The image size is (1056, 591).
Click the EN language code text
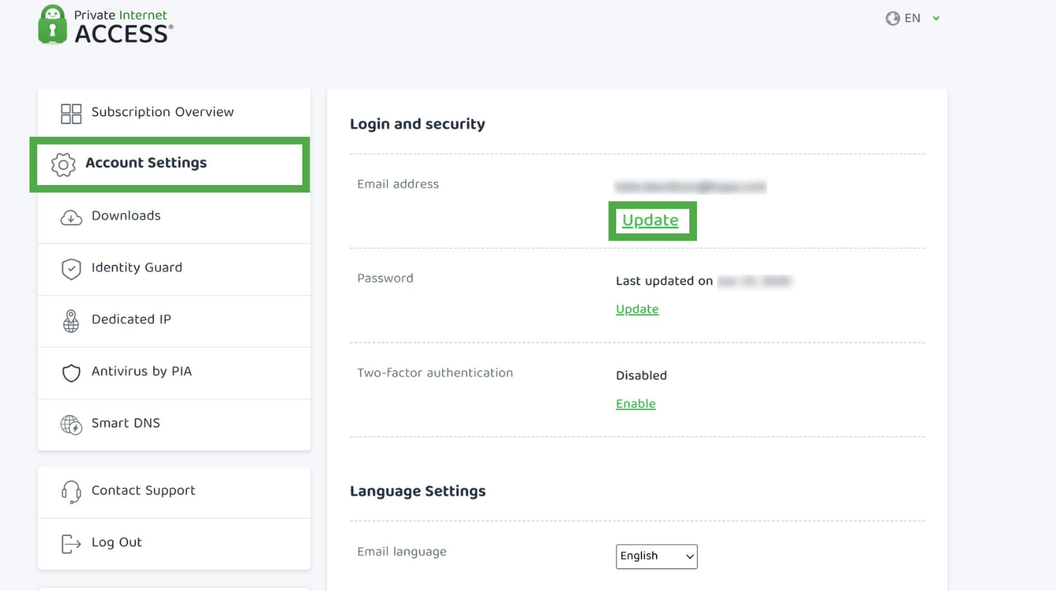(912, 19)
